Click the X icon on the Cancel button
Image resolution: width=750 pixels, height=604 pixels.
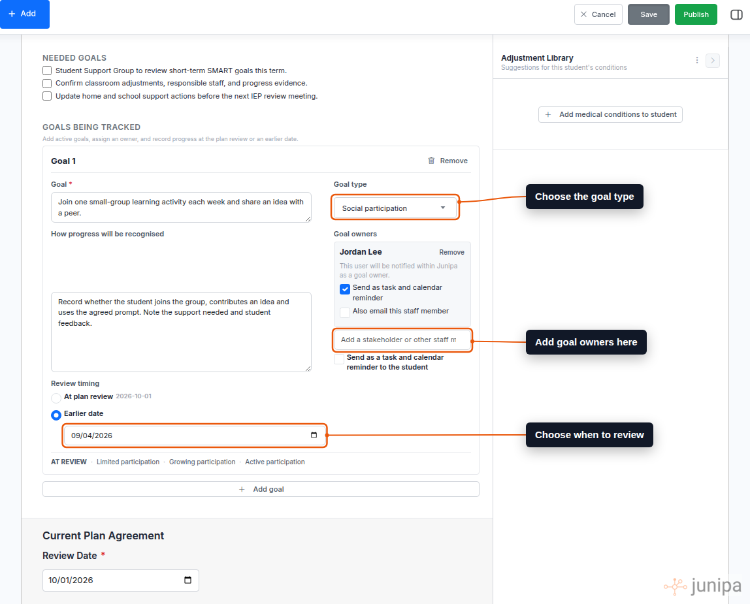pos(583,14)
